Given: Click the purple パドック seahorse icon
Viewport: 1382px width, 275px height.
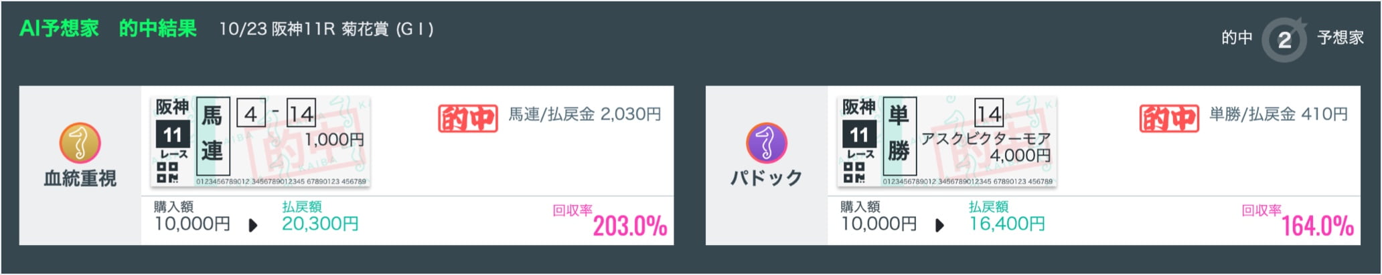Looking at the screenshot, I should pyautogui.click(x=766, y=143).
